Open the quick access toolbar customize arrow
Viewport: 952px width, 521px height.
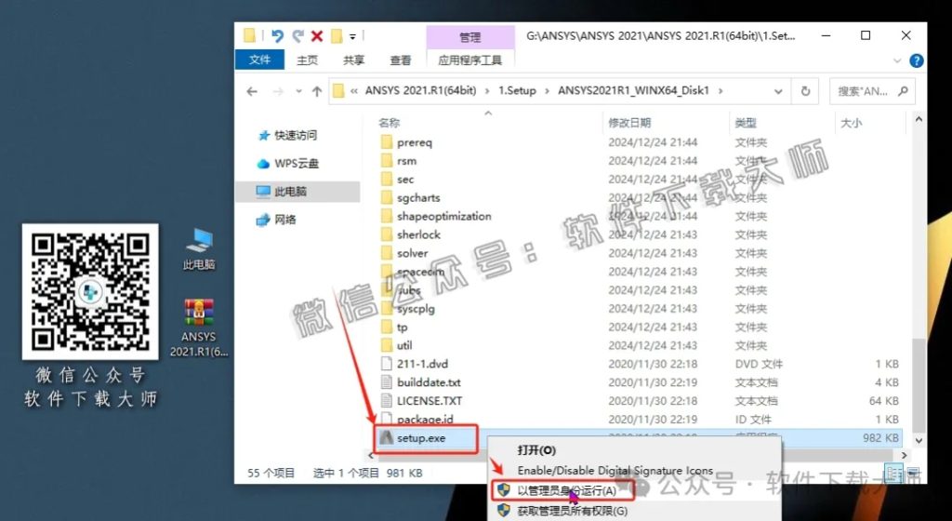pyautogui.click(x=352, y=37)
